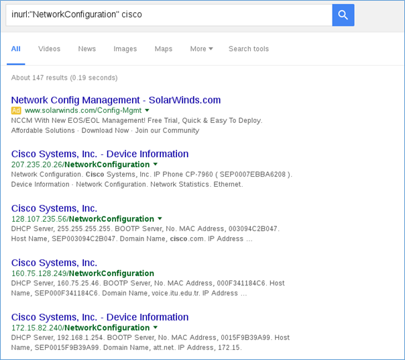
Task: Click inside the search query field
Action: coord(168,15)
